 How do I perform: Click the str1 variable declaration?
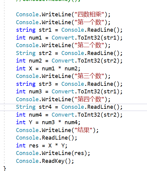coord(45,30)
